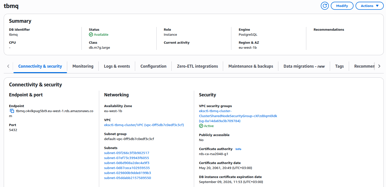
Task: Open subnet-05ddabb2157589550 link
Action: (127, 178)
